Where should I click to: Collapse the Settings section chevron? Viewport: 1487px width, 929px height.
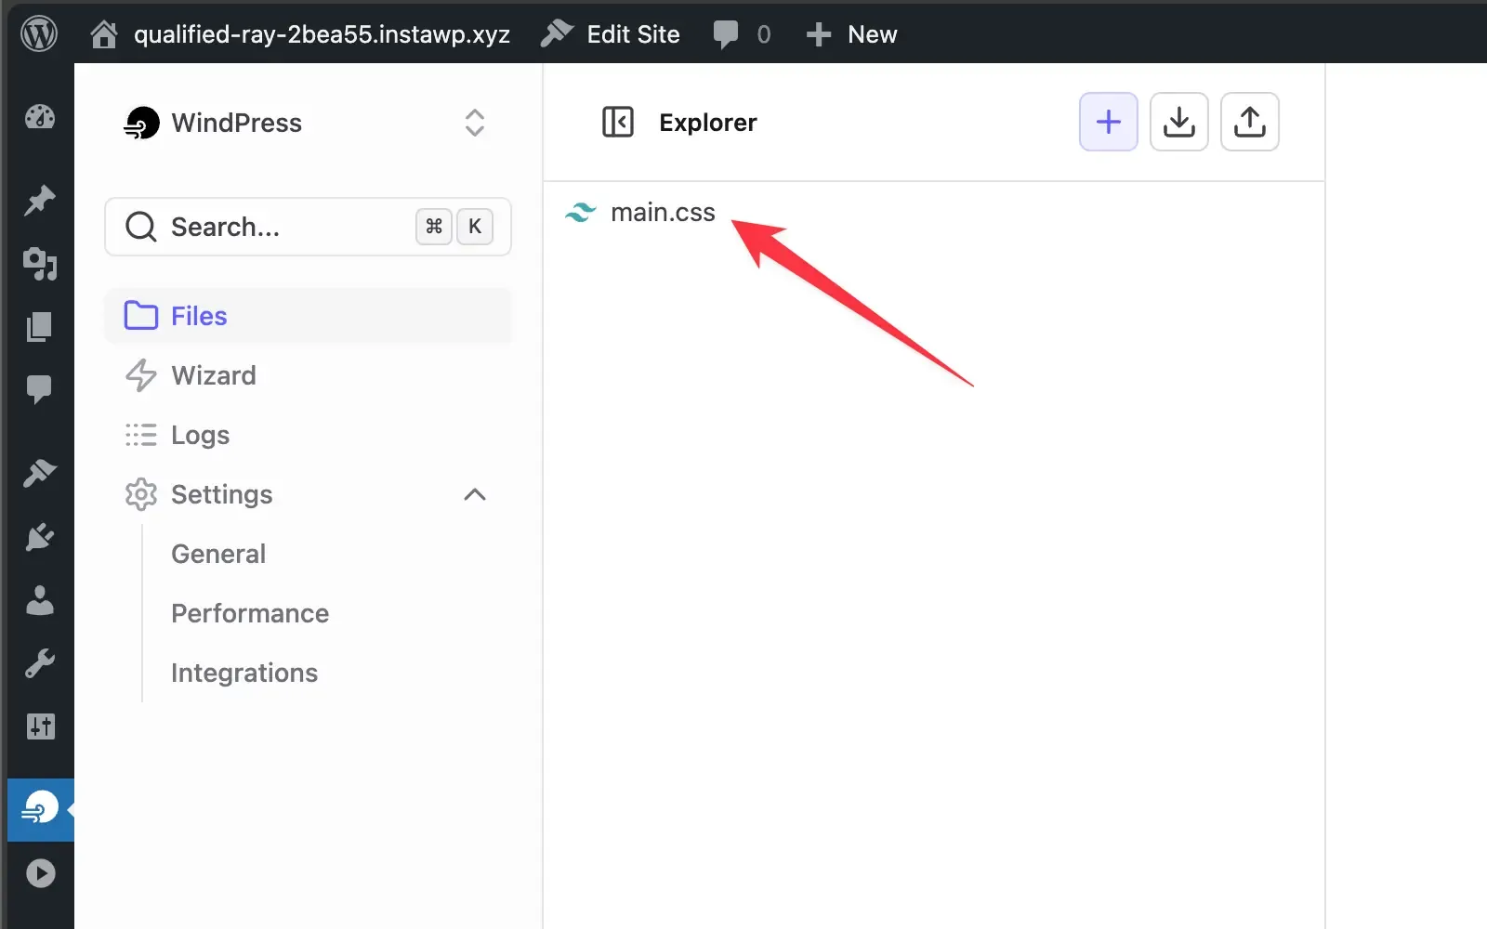(475, 494)
